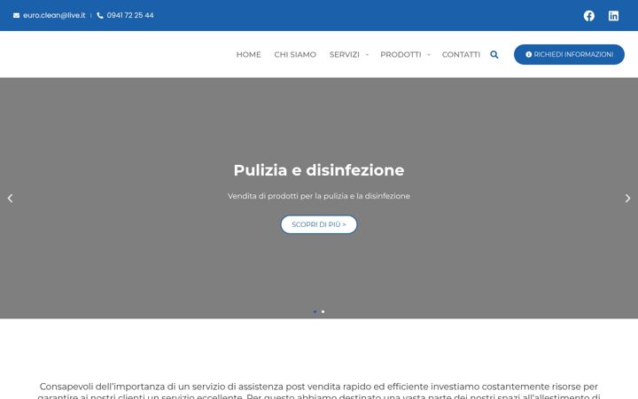Open the SERVIZI menu item
This screenshot has width=638, height=399.
344,55
